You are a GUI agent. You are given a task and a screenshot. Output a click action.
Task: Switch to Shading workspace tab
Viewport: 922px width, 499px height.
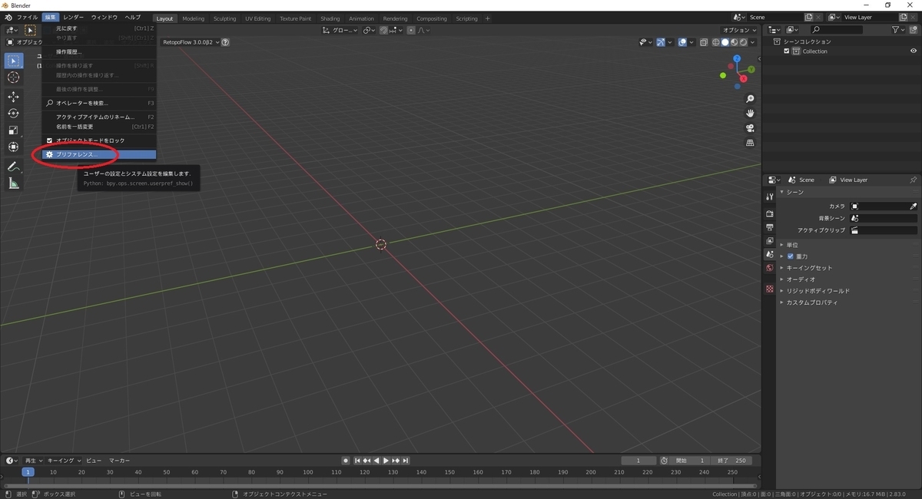[x=330, y=18]
